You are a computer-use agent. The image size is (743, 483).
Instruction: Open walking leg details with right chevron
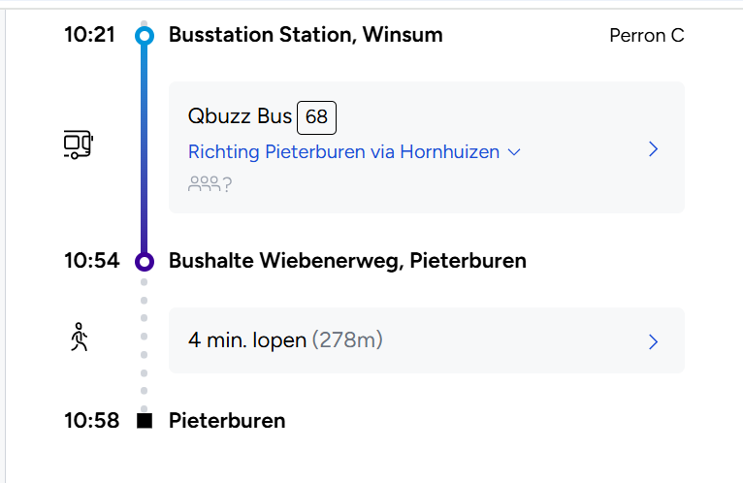[653, 341]
